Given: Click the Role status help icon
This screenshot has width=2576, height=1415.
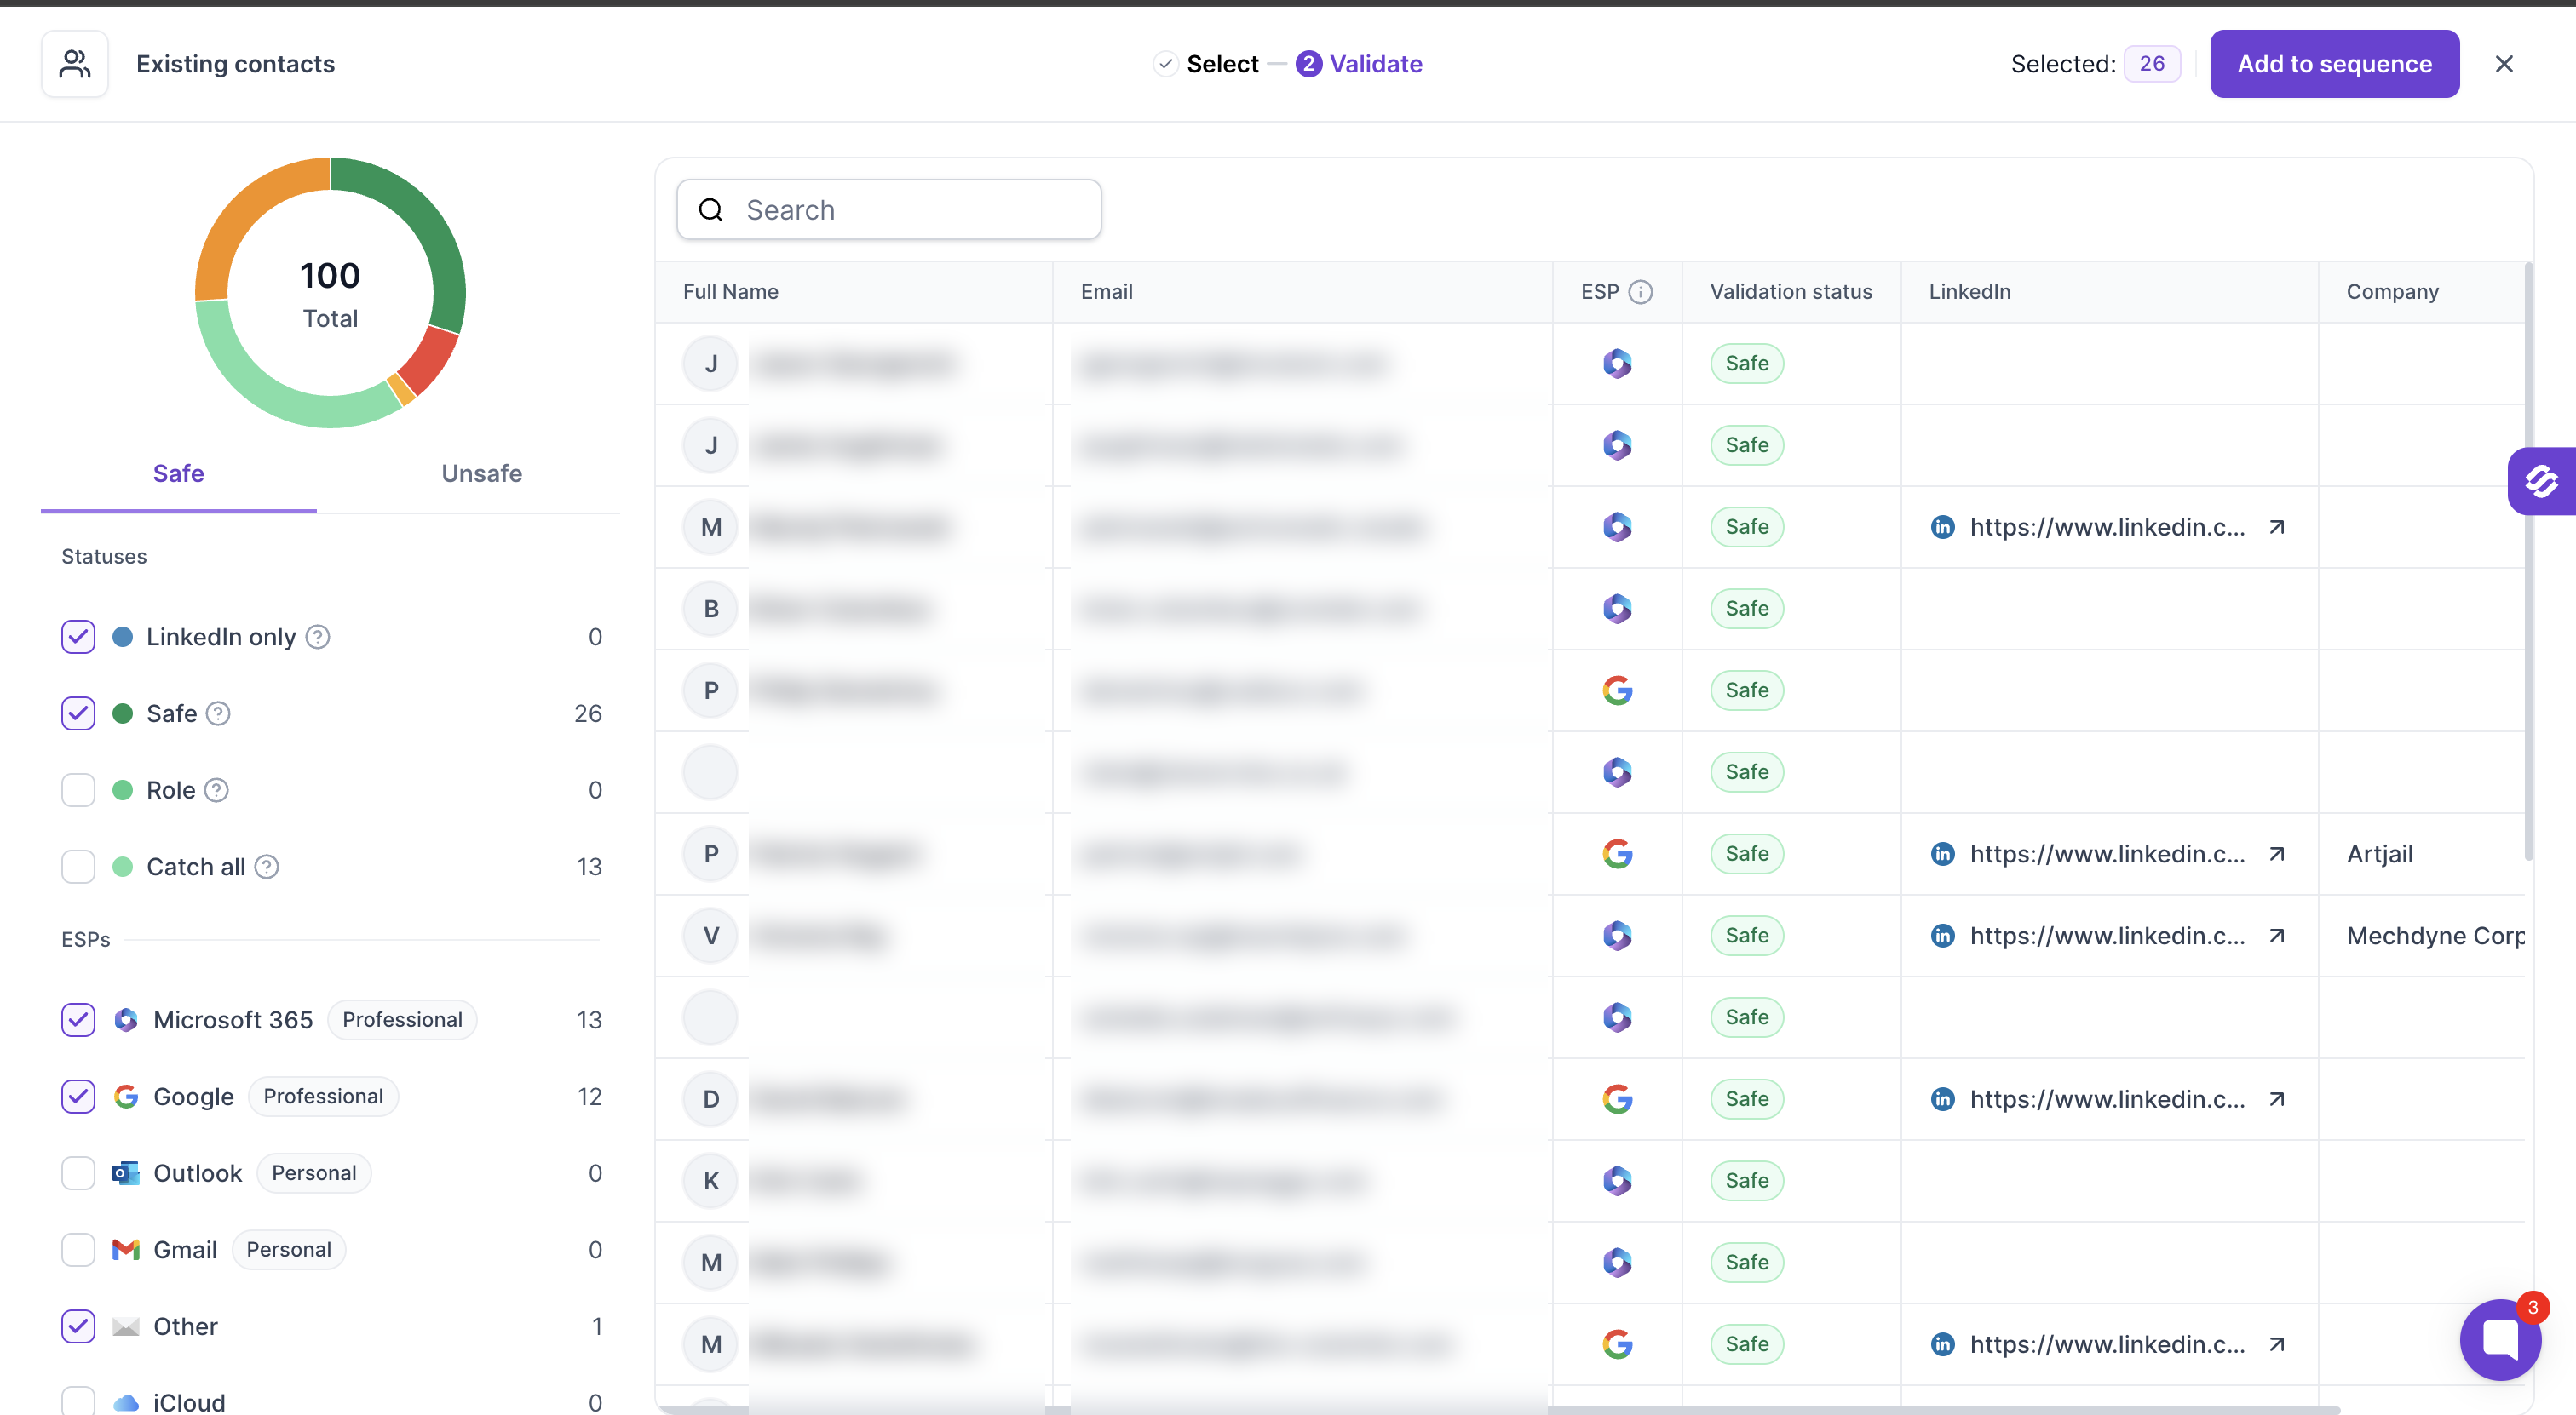Looking at the screenshot, I should coord(216,790).
